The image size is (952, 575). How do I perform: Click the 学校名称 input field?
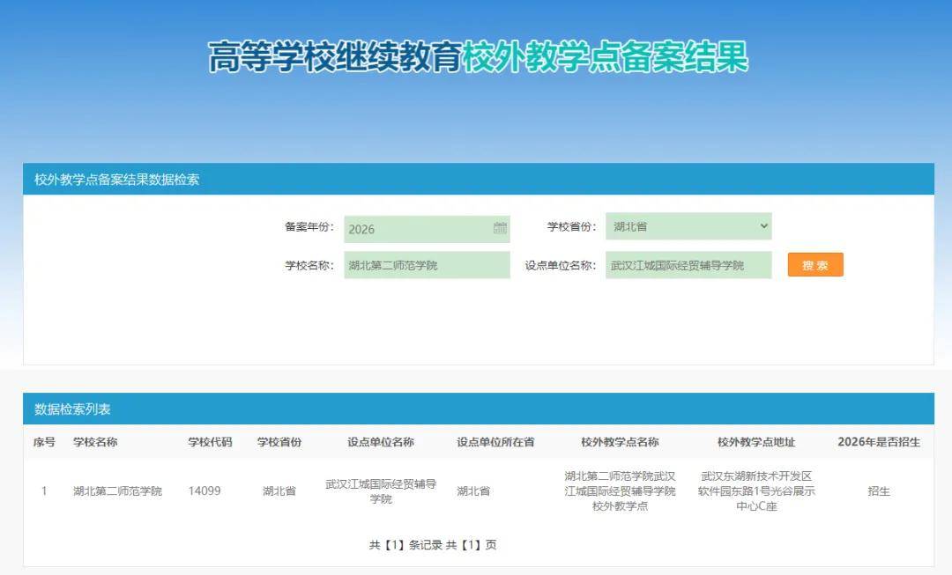coord(427,265)
